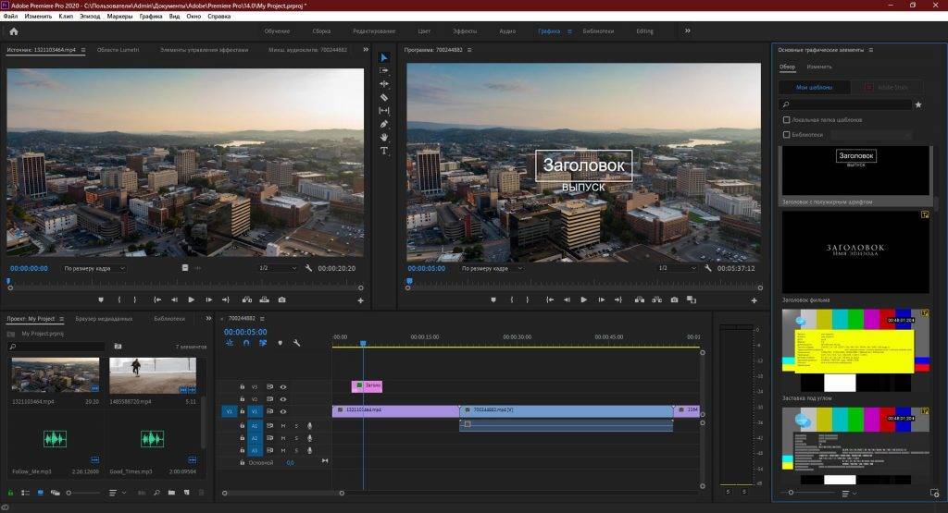
Task: Click Export Frame camera icon in Program monitor
Action: 674,299
